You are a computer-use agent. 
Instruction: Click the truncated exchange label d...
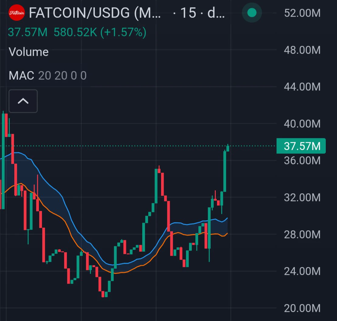216,13
